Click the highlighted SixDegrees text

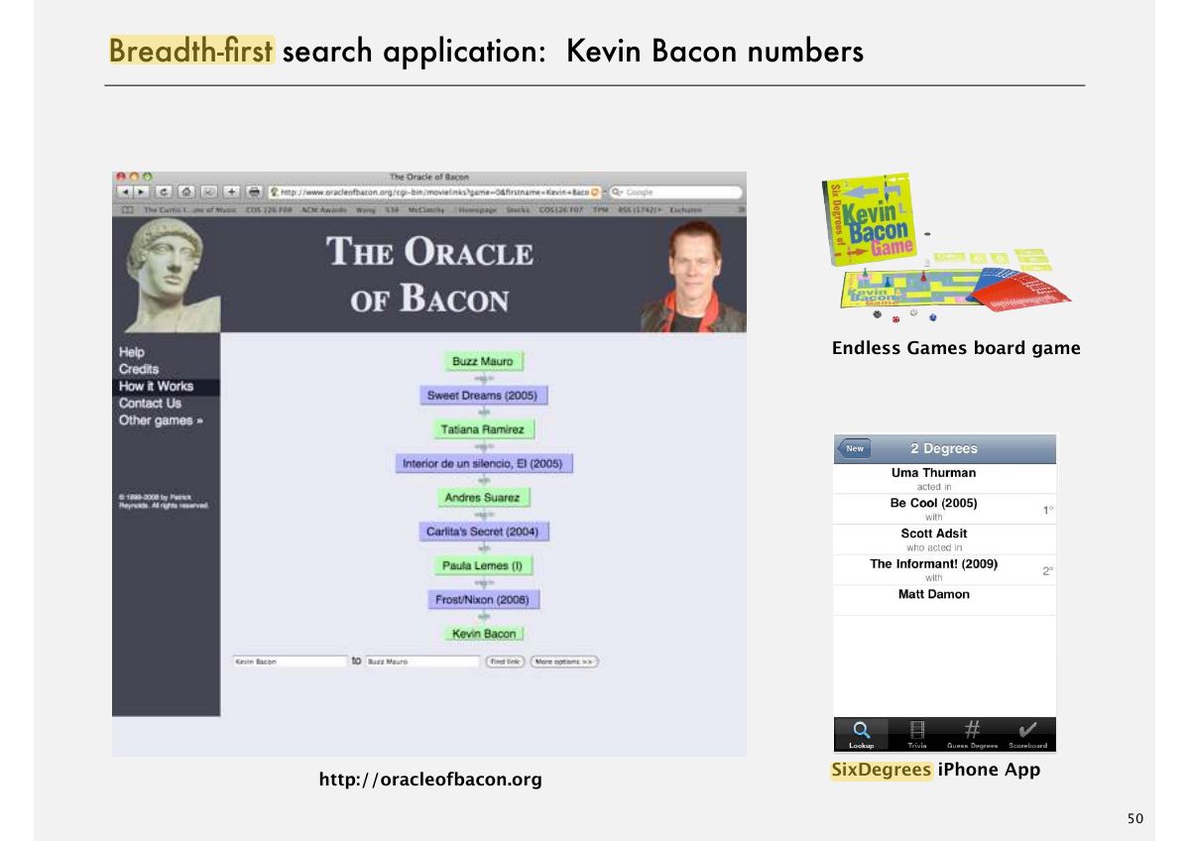882,770
